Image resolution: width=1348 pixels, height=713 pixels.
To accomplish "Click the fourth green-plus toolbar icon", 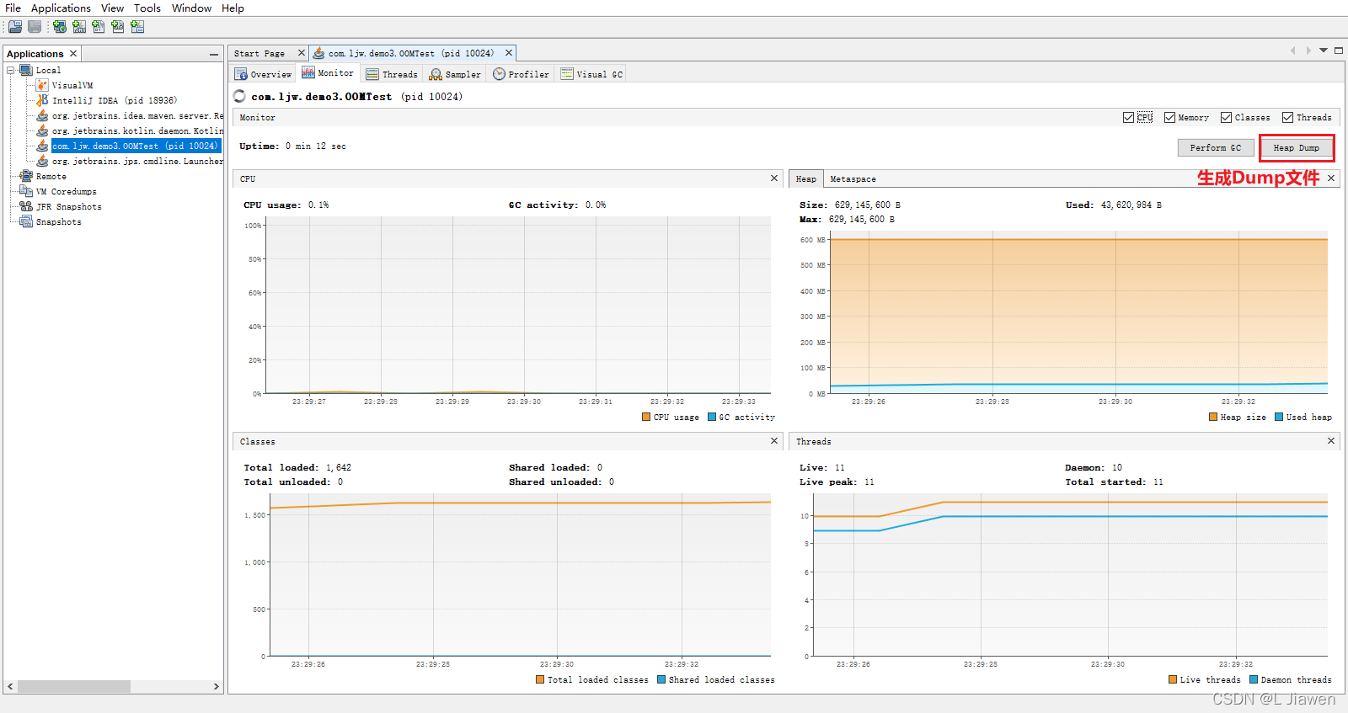I will [118, 26].
